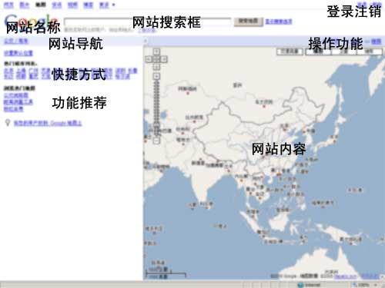This screenshot has width=385, height=288.
Task: Pan the map right with the arrow
Action: point(164,59)
